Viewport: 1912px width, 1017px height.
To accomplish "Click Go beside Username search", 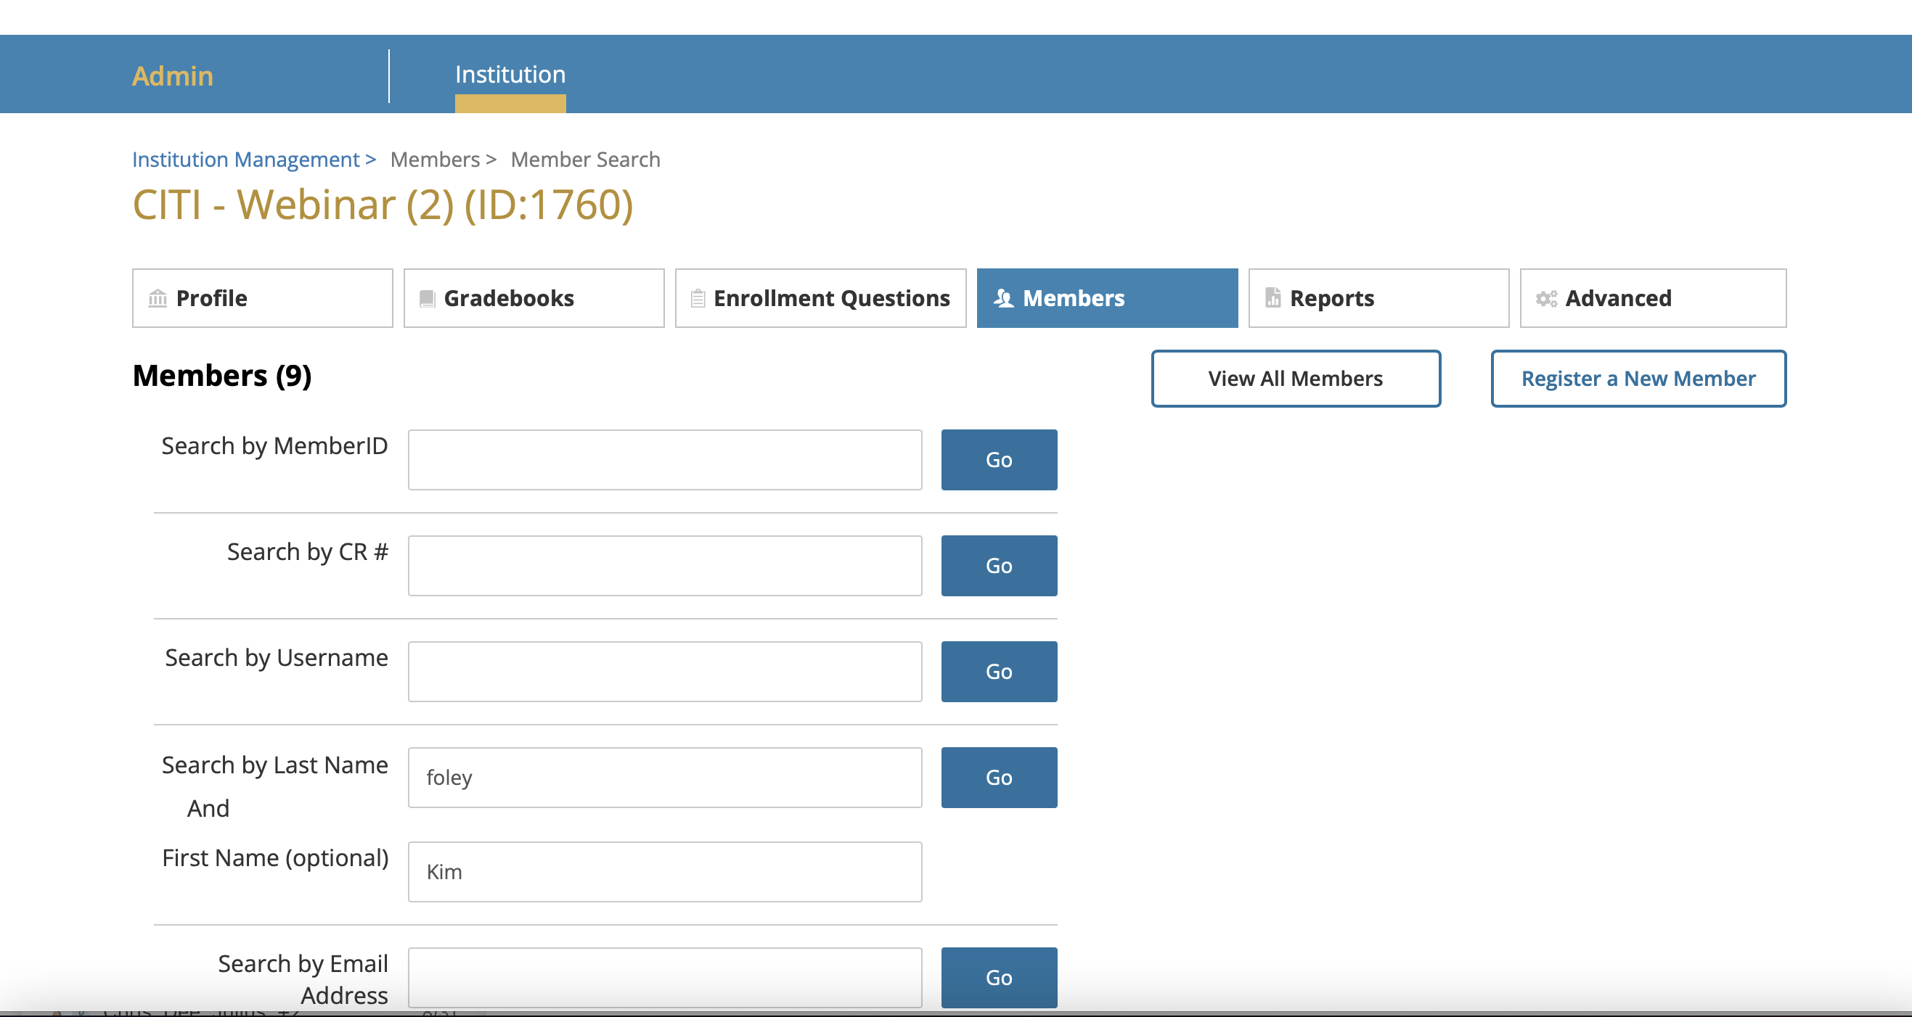I will coord(999,672).
